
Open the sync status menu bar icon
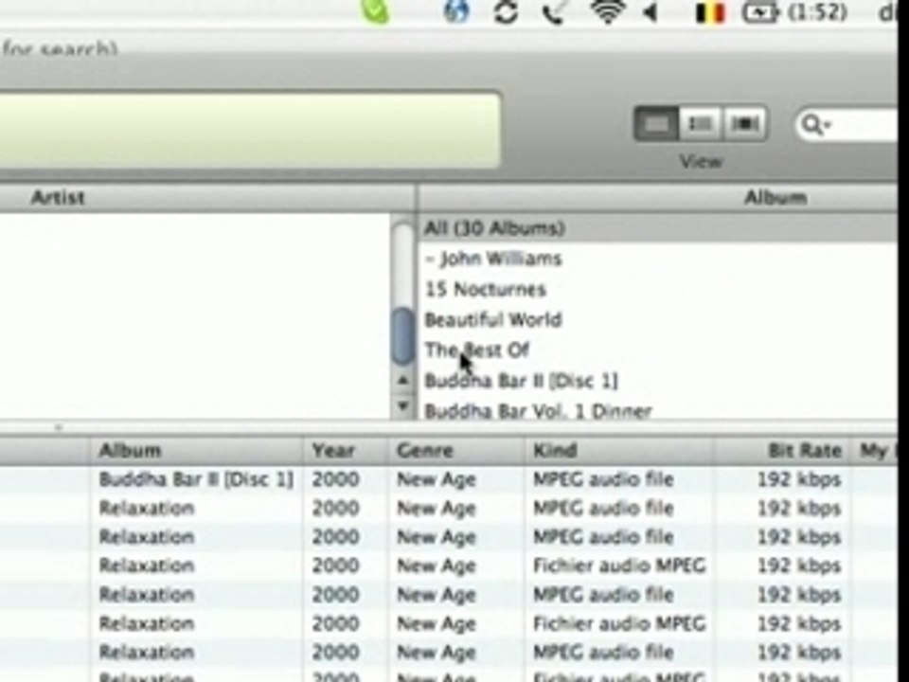(x=506, y=12)
